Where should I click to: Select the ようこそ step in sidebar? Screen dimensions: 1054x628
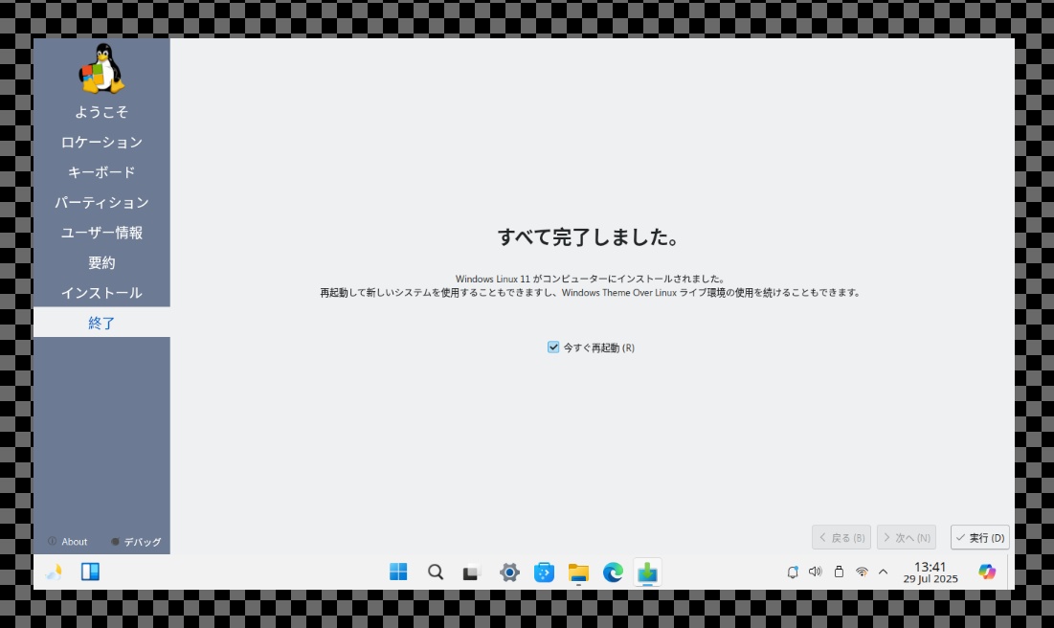[x=101, y=112]
